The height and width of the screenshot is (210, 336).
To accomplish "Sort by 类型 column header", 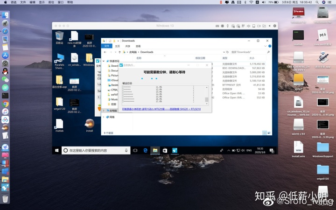I will pyautogui.click(x=225, y=58).
